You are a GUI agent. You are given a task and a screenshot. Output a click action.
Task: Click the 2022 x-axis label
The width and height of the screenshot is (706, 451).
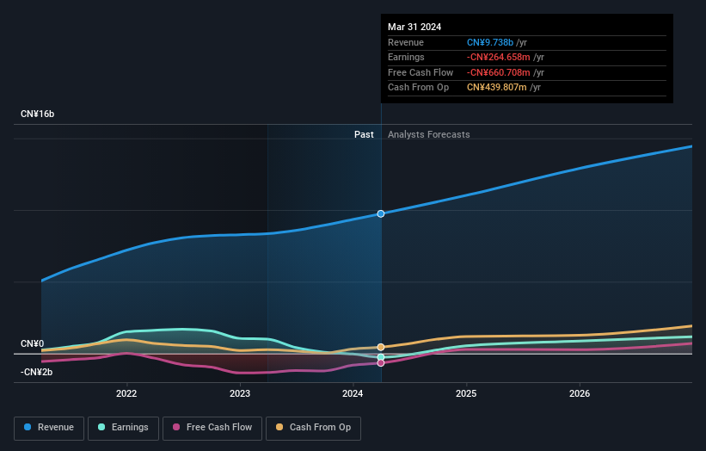coord(126,393)
